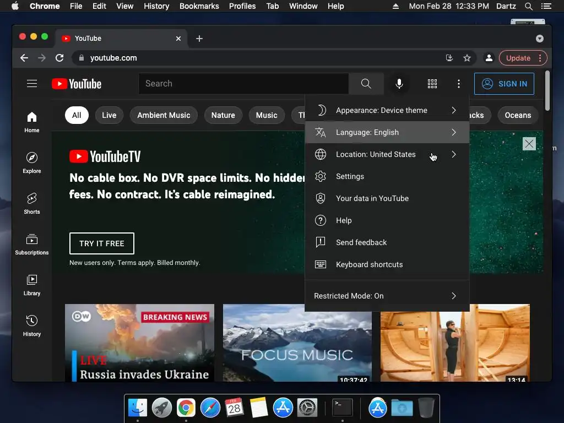This screenshot has width=564, height=423.
Task: Click the SIGN IN button
Action: [x=504, y=84]
